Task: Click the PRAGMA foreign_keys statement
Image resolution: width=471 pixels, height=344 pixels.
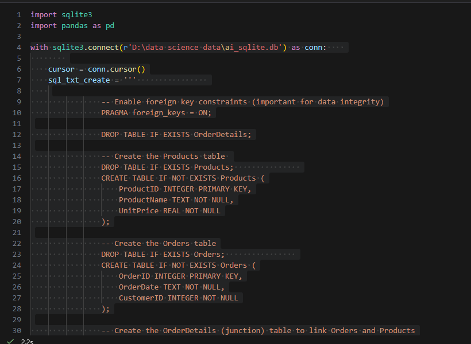Action: [156, 112]
